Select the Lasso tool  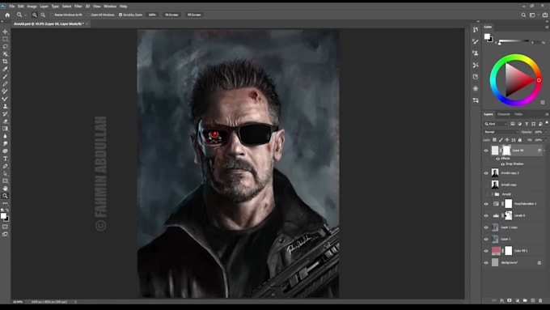point(5,46)
